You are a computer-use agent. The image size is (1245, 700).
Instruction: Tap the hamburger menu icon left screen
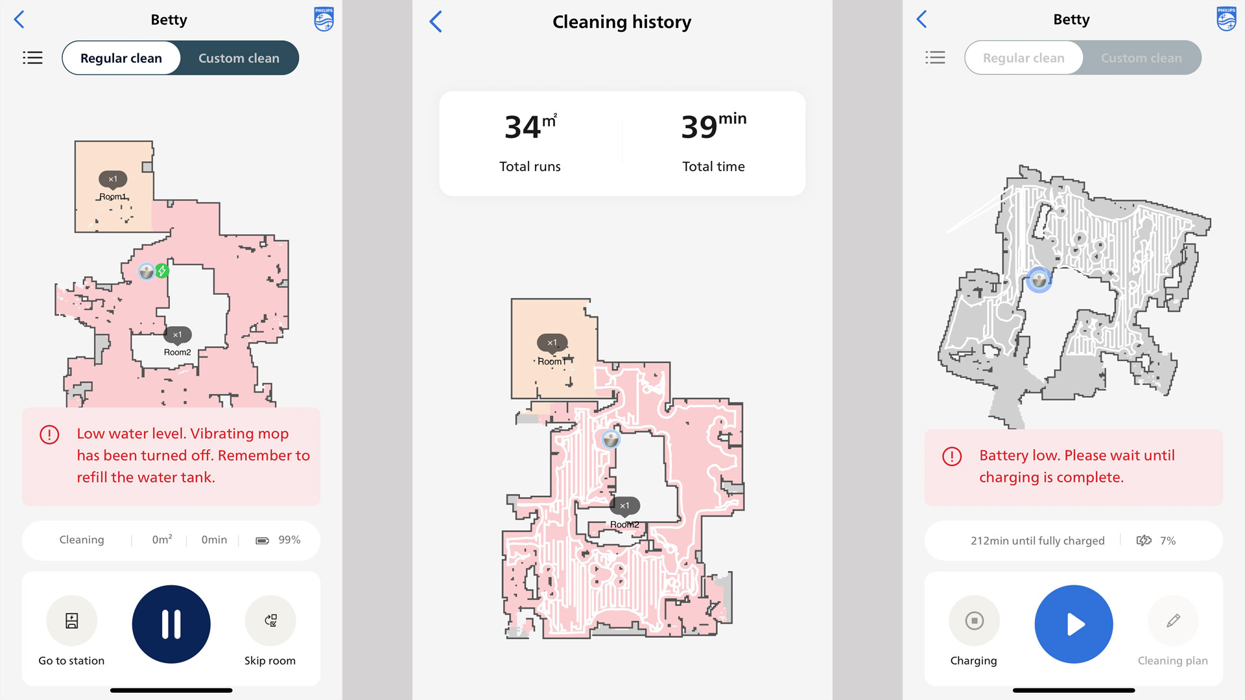(x=32, y=57)
